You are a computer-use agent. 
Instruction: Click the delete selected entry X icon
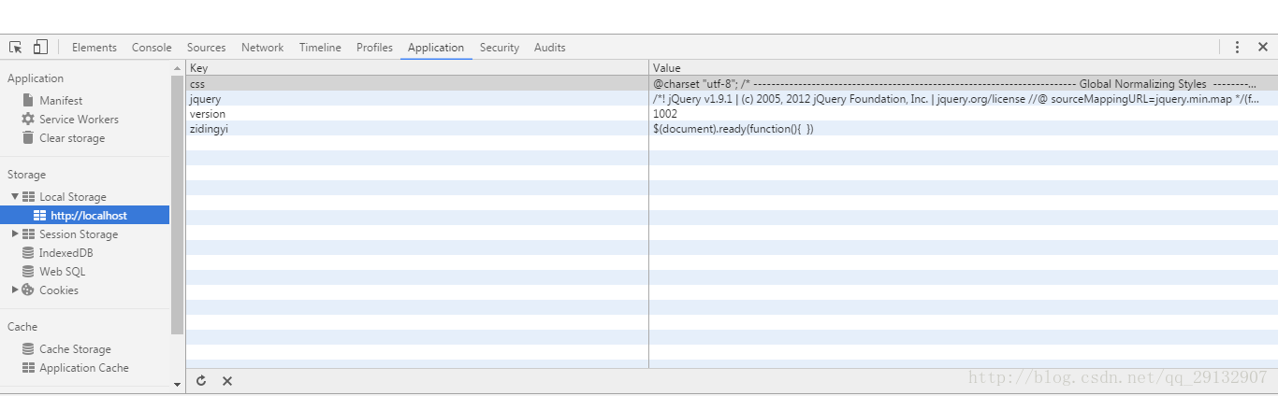point(227,380)
